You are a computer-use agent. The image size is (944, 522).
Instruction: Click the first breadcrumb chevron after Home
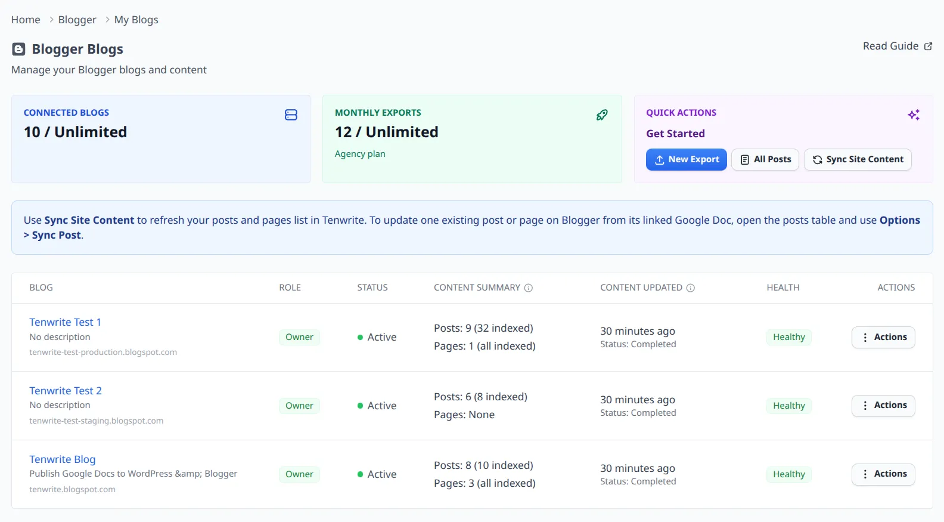[x=51, y=20]
